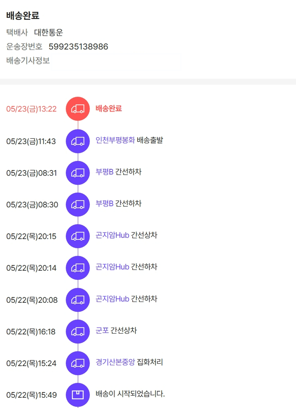Click the truck icon beside 인천부평봉화 배송출발
Viewport: 296px width, 408px height.
(x=78, y=141)
